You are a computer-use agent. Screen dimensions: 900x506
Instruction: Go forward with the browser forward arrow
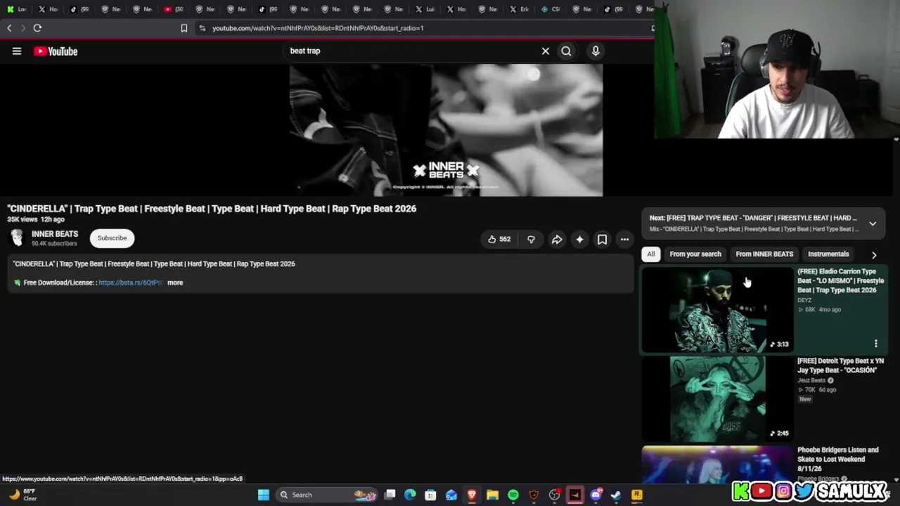(x=22, y=28)
